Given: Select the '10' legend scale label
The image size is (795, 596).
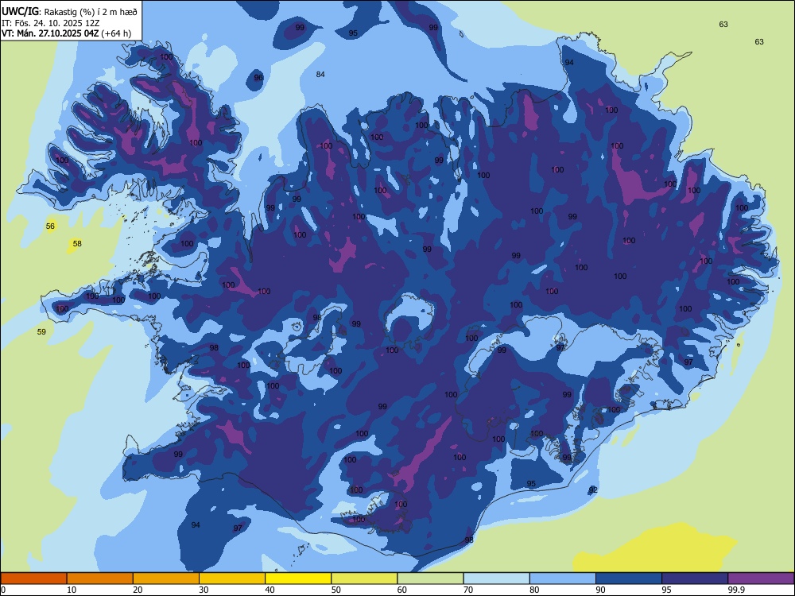Looking at the screenshot, I should tap(72, 590).
